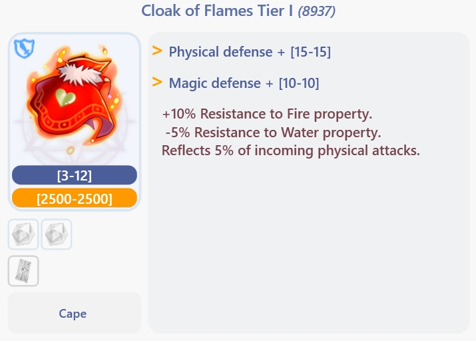
Task: Click the blue [3-12] level range badge
Action: (x=74, y=176)
